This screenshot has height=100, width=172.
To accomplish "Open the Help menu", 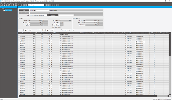I will pyautogui.click(x=16, y=3).
